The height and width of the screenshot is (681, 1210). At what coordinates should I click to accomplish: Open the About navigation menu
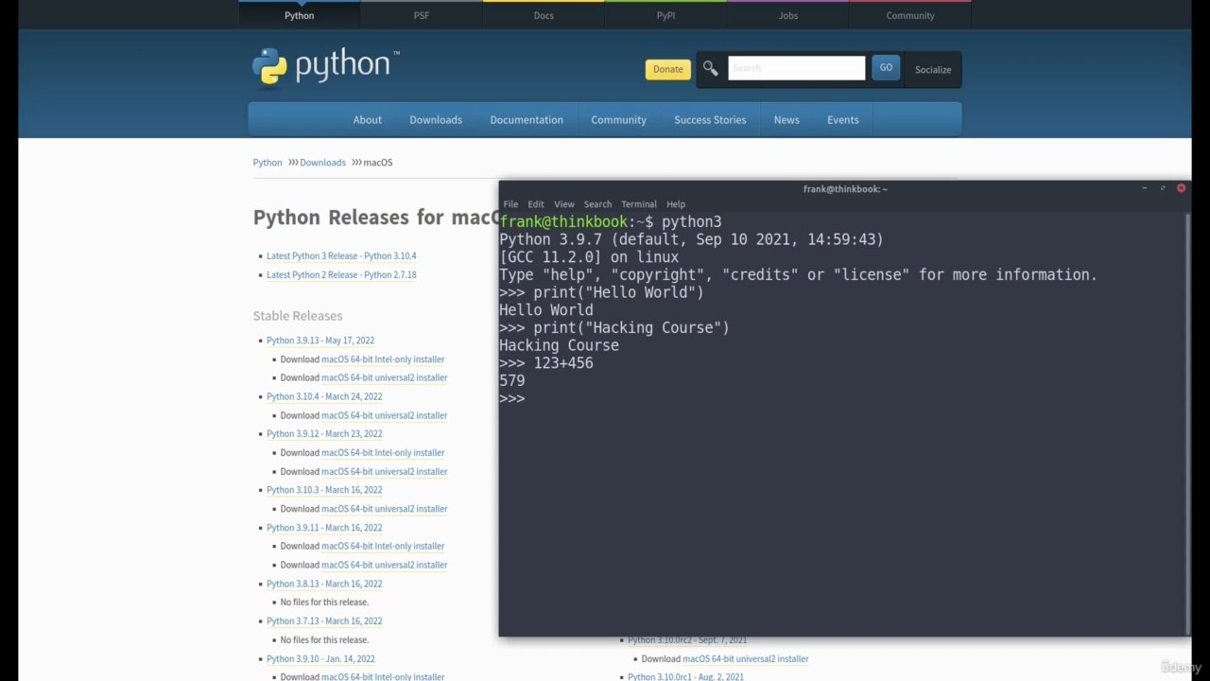coord(368,120)
